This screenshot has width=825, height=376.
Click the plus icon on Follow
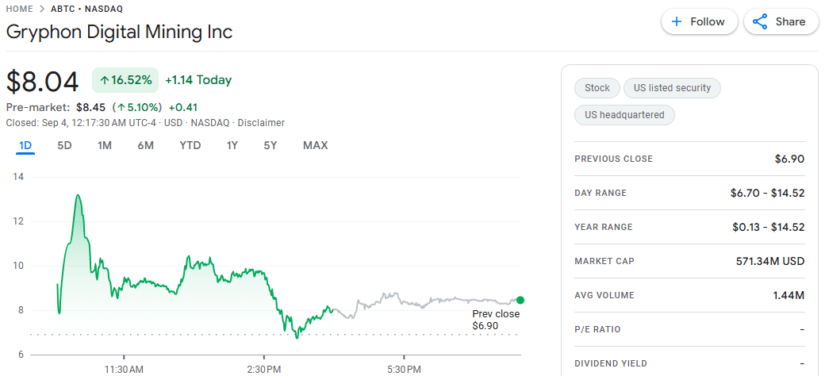tap(677, 21)
